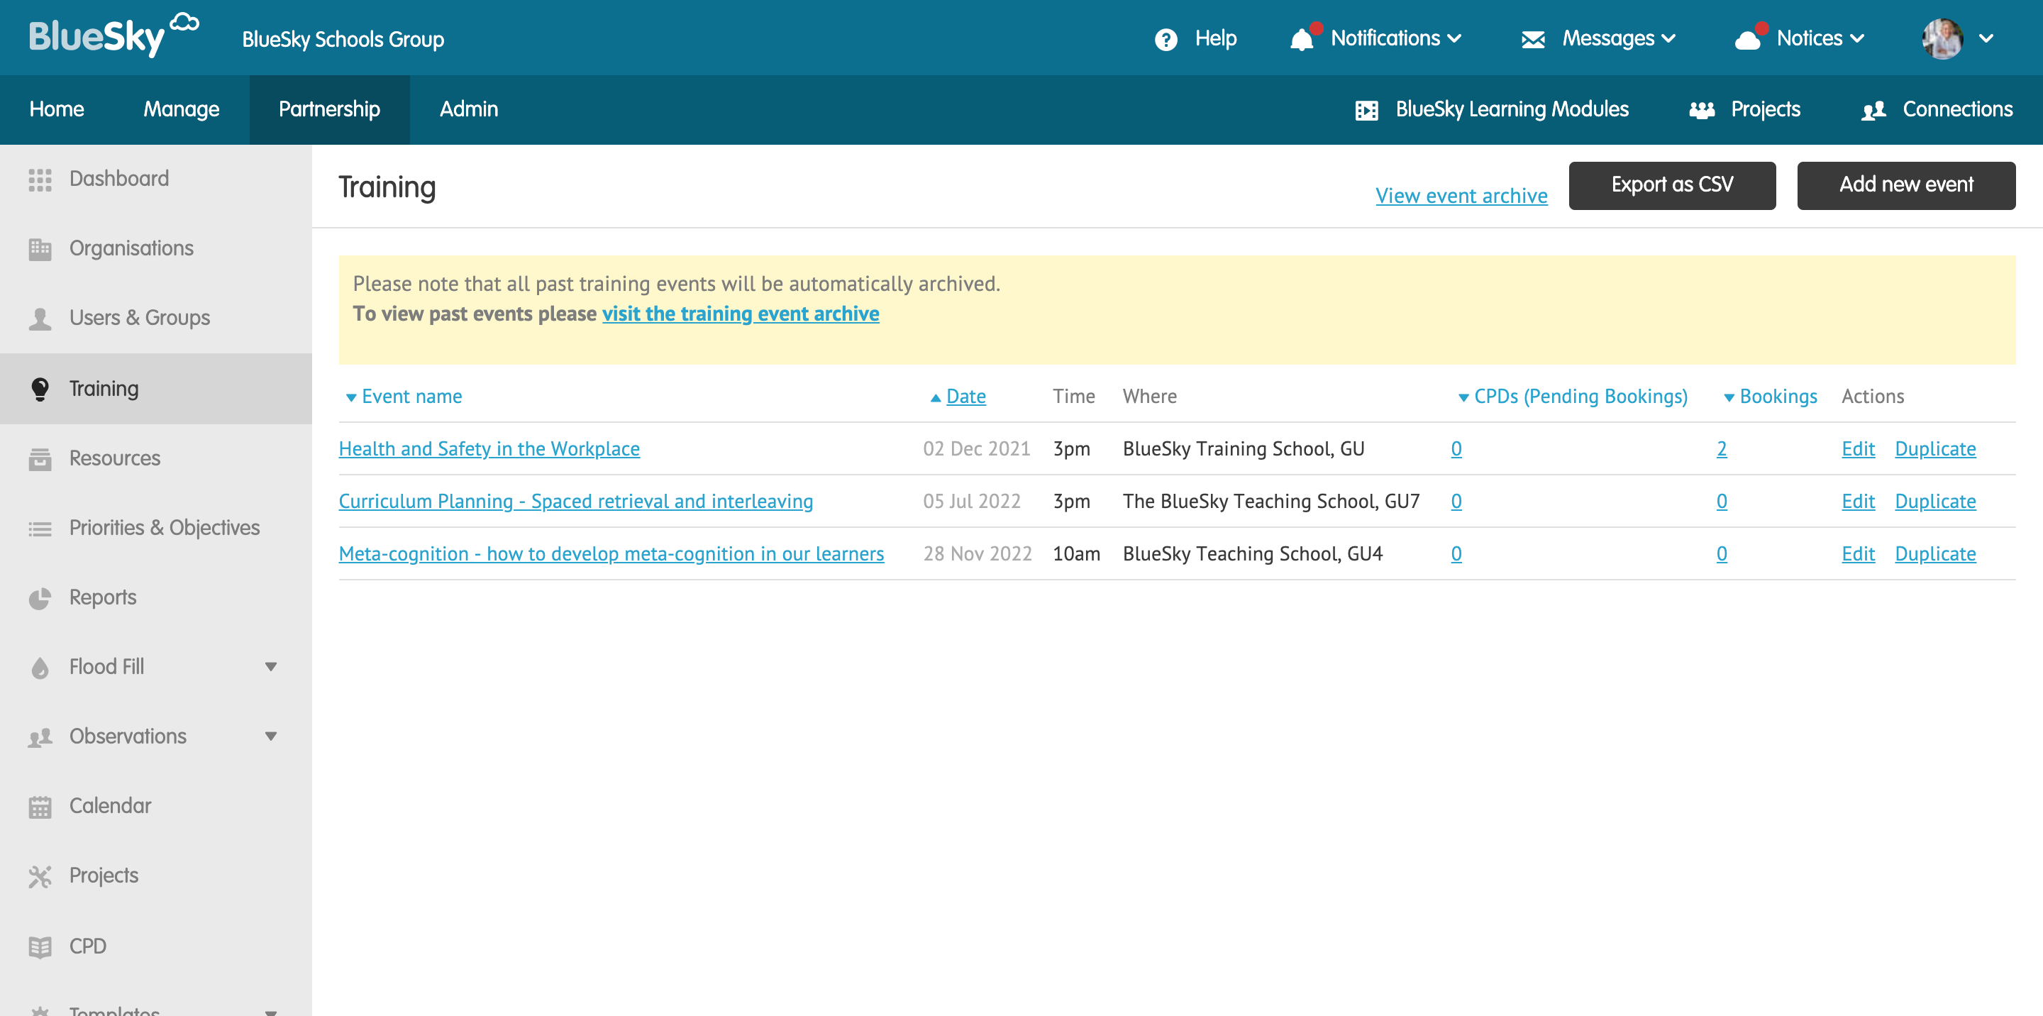Click the Resources archive box icon
The height and width of the screenshot is (1016, 2043).
40,458
